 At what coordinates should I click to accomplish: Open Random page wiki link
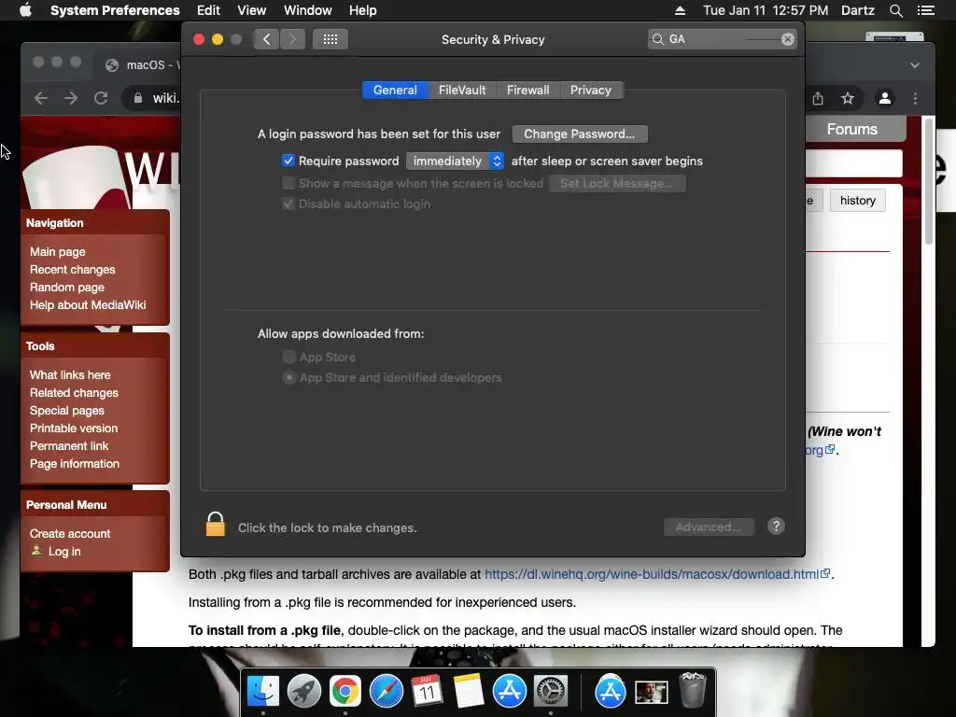[67, 288]
